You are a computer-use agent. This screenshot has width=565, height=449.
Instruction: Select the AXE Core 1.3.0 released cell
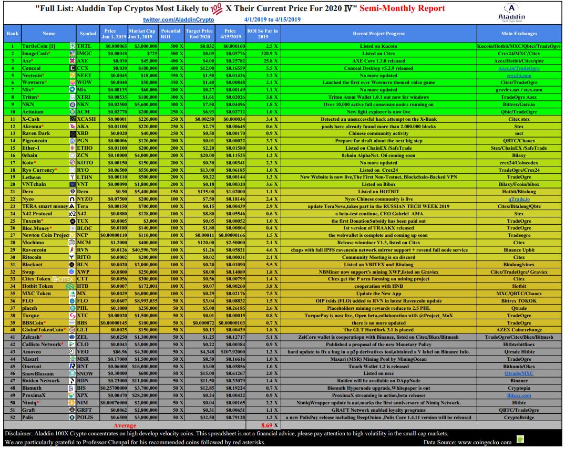379,61
